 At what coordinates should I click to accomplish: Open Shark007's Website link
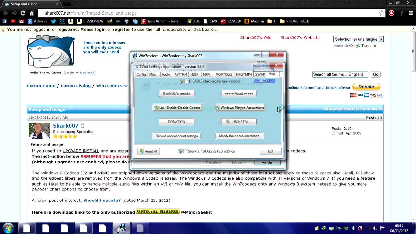[300, 38]
